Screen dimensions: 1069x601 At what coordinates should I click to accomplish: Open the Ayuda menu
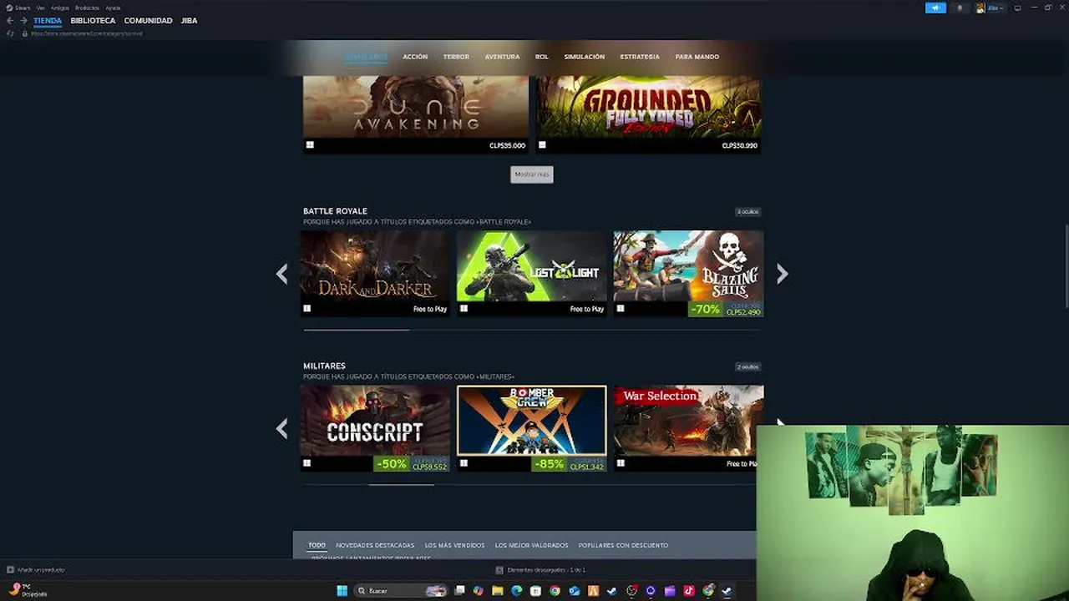[x=113, y=8]
